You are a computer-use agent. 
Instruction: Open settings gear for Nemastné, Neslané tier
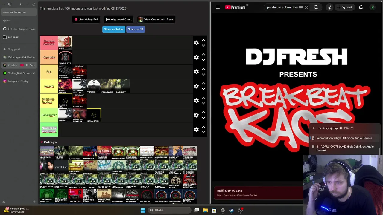pos(196,101)
